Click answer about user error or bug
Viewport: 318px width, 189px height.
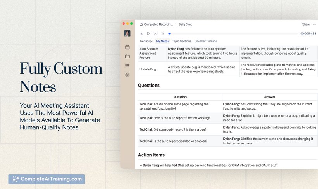[270, 118]
